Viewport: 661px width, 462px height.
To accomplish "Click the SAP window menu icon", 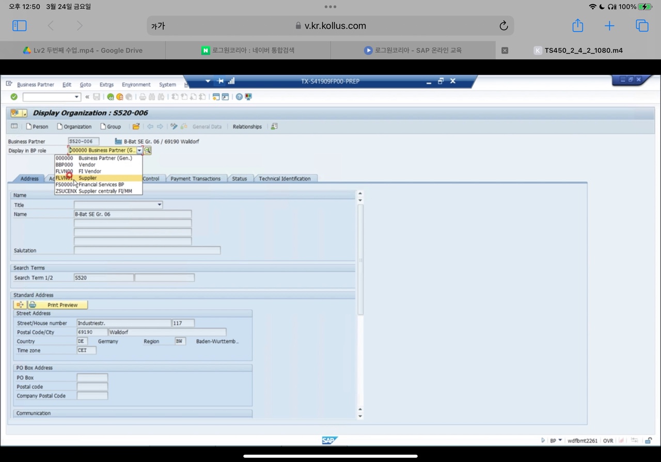I will click(x=9, y=84).
